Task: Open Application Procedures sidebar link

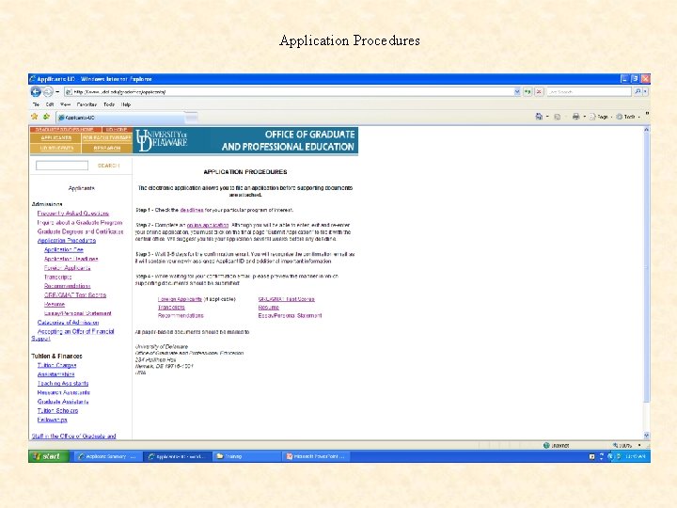Action: click(67, 241)
